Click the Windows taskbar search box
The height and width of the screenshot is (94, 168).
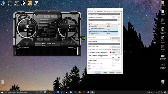point(19,92)
